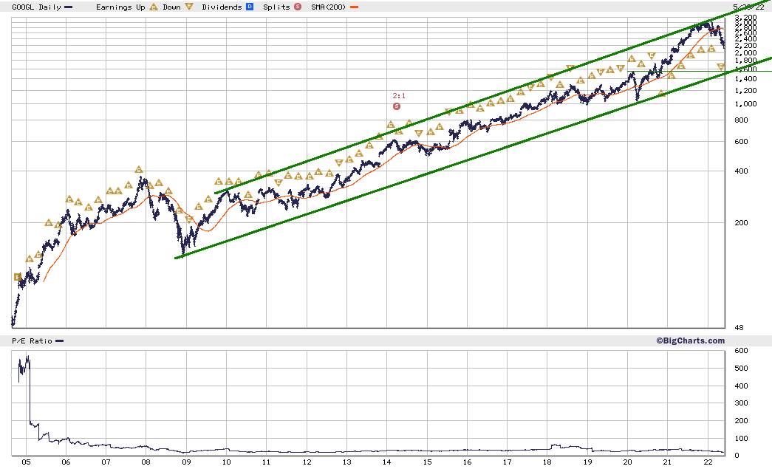Click the "500" P/E axis label
The width and height of the screenshot is (772, 469).
click(x=741, y=368)
